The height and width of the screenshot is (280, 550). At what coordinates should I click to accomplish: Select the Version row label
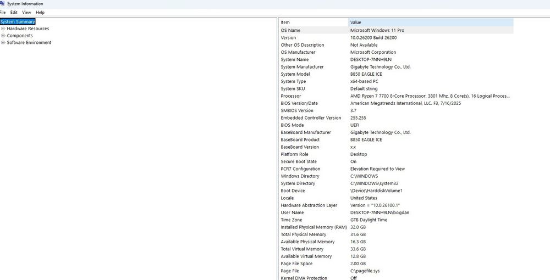(288, 38)
